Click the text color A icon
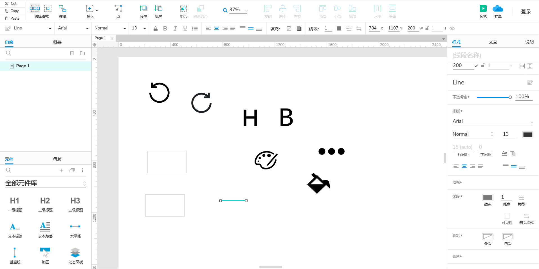This screenshot has height=269, width=539. pyautogui.click(x=156, y=28)
